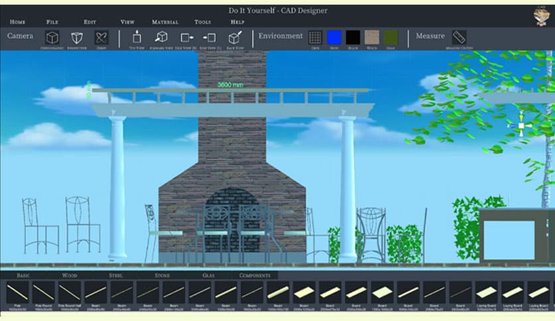Pick the blue sky environment swatch
This screenshot has width=555, height=321.
pos(334,37)
